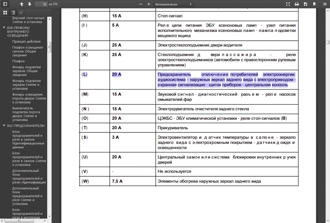The width and height of the screenshot is (330, 223).
Task: Click the sidebar horizontal scrollbar thumb
Action: [x=19, y=221]
